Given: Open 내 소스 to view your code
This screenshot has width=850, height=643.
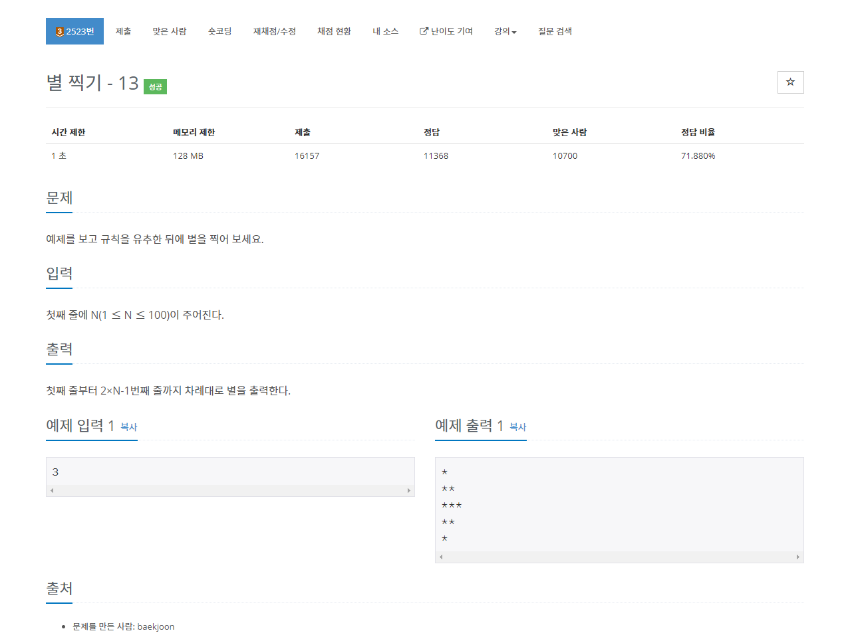Looking at the screenshot, I should coord(385,31).
